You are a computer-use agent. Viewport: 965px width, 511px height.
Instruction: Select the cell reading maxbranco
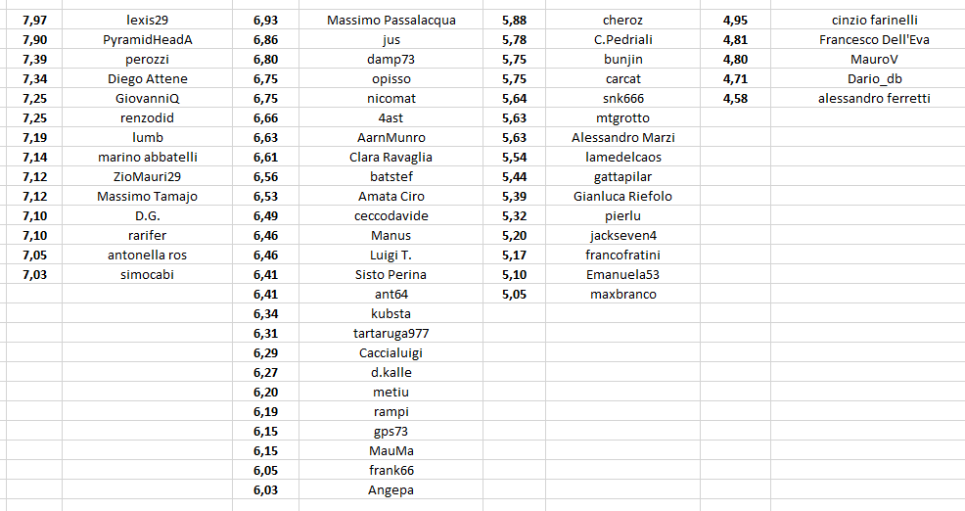point(622,294)
